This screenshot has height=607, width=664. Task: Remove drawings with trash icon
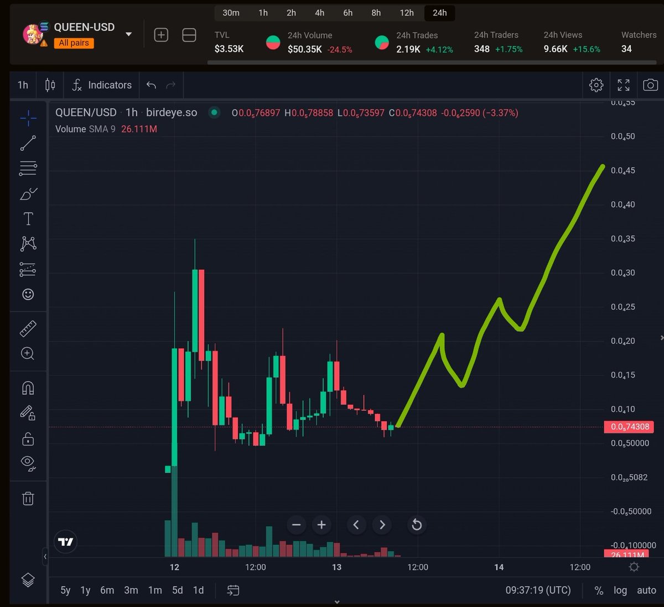click(28, 498)
